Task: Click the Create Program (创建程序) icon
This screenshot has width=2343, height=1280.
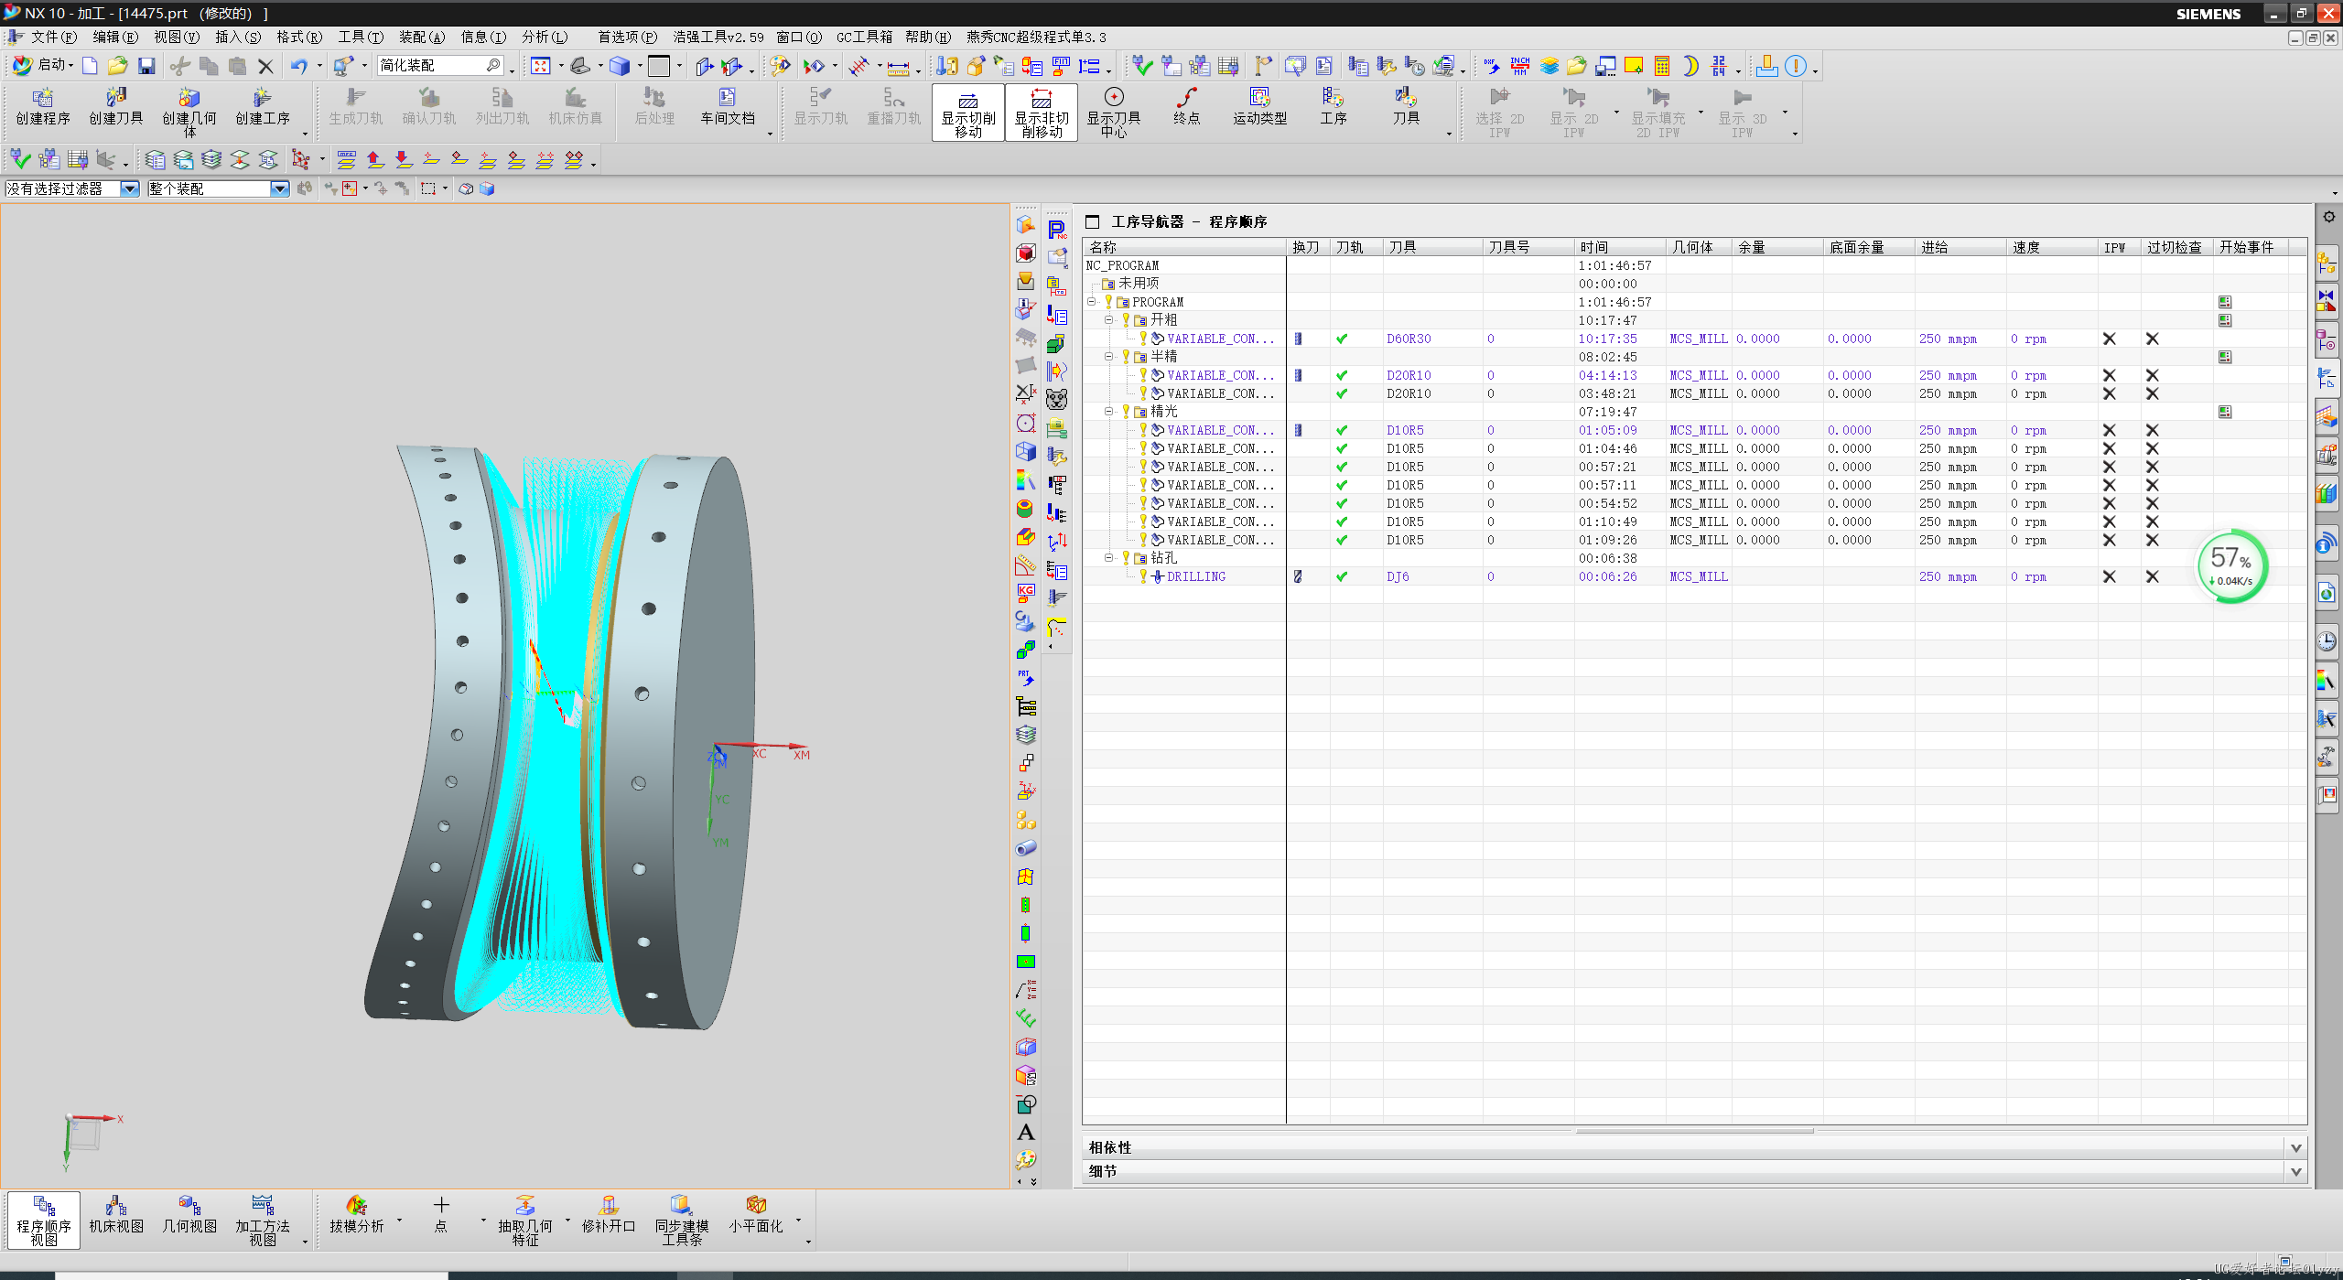Action: 42,107
